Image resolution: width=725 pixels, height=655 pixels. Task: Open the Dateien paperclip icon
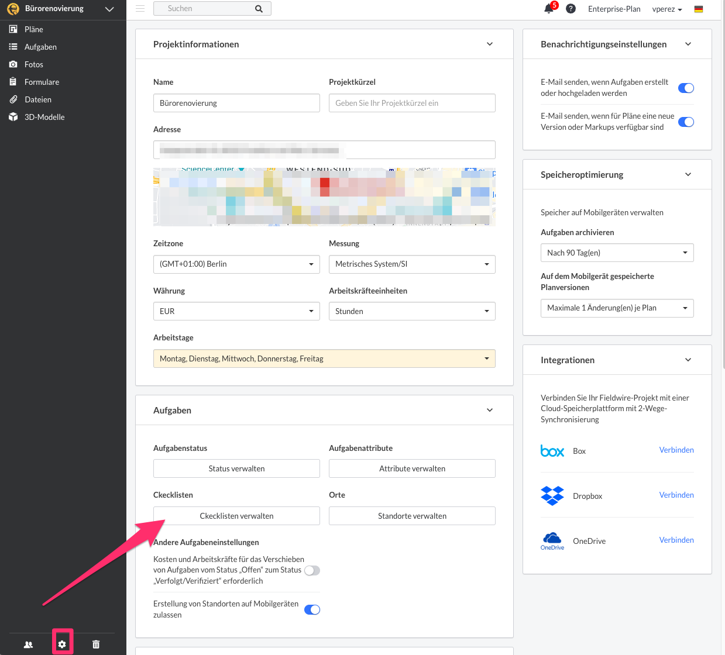13,99
